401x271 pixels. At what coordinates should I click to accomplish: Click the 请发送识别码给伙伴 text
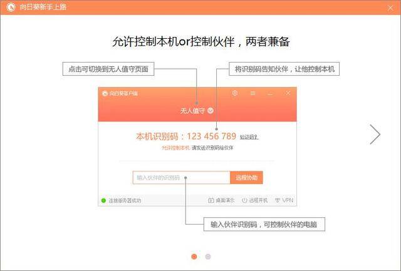[x=212, y=148]
